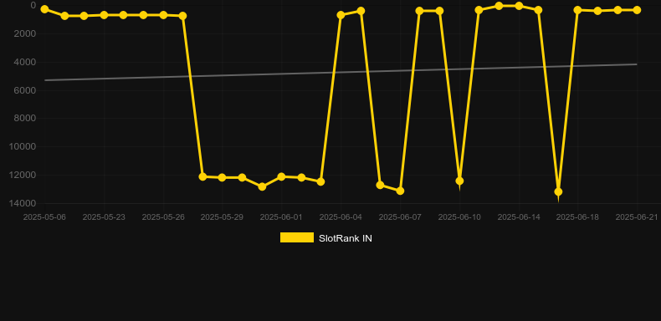Click the gray trend line

[x=341, y=72]
